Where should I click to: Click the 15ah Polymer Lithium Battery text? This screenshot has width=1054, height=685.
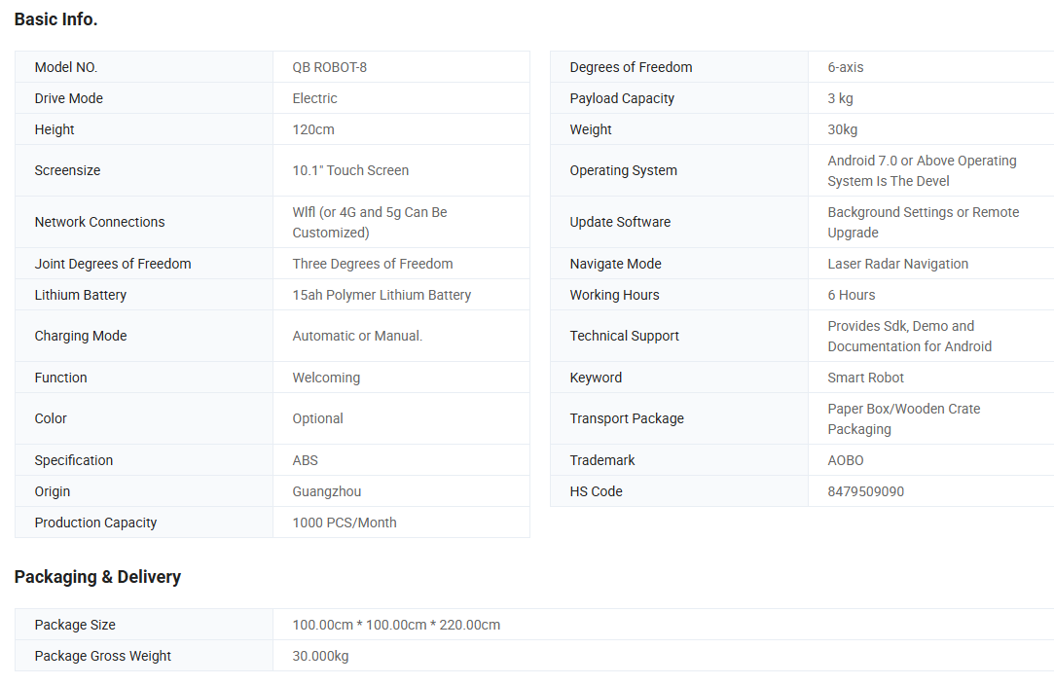point(382,295)
